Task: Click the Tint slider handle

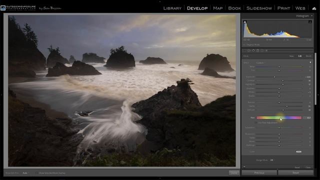Action: click(279, 70)
